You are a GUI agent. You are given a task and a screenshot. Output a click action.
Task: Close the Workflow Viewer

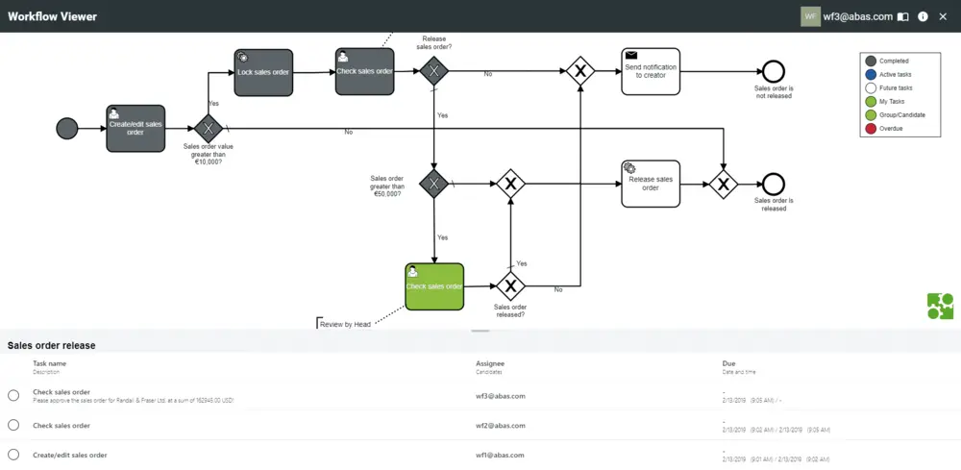[x=944, y=16]
